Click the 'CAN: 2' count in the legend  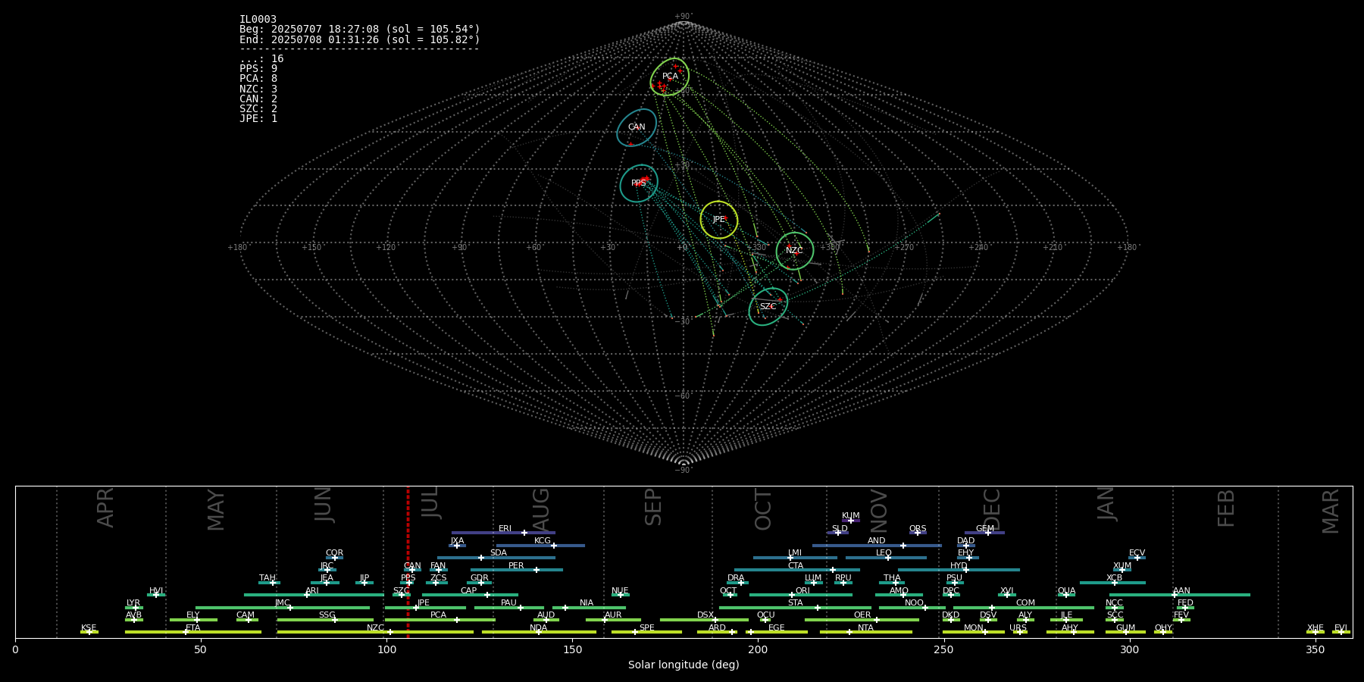point(258,99)
